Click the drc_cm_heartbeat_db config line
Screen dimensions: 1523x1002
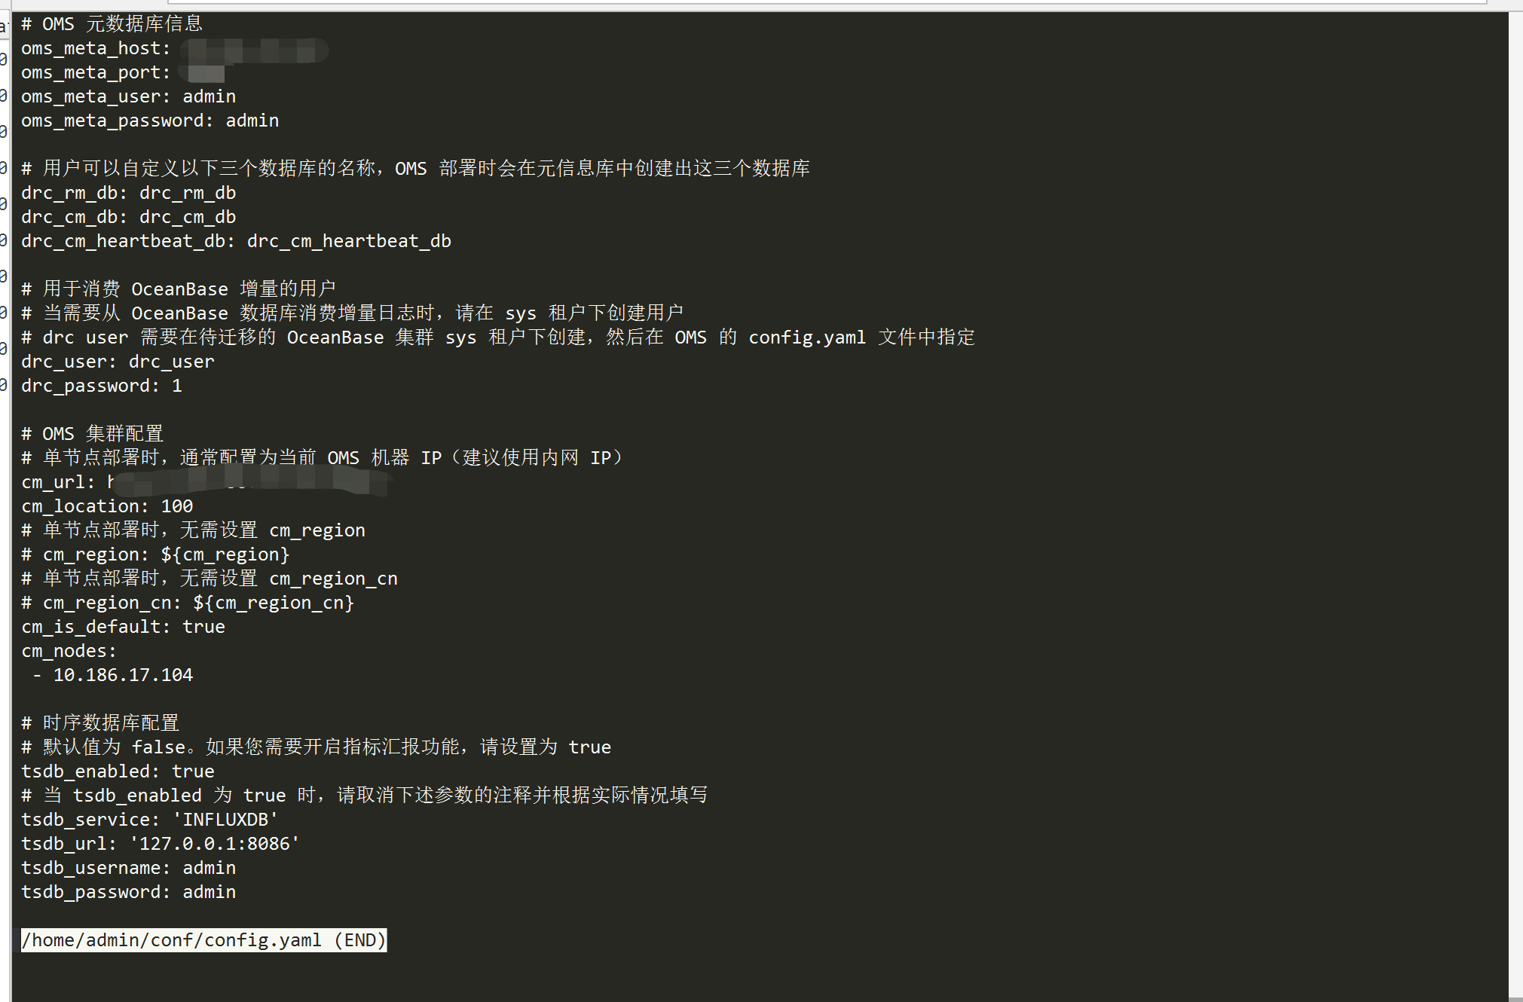[236, 241]
